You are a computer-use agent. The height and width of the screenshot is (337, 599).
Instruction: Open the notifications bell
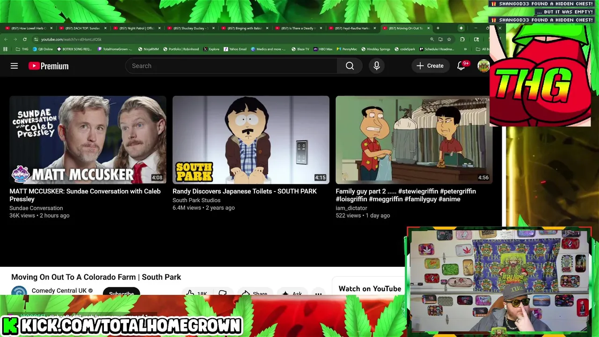461,66
